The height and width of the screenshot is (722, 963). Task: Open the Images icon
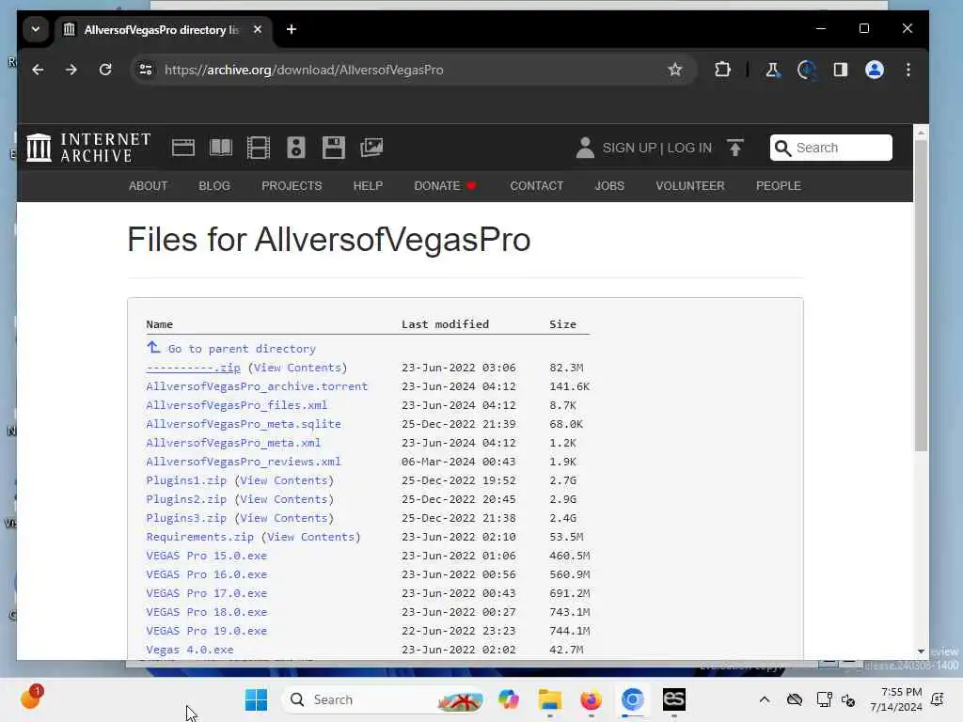371,148
